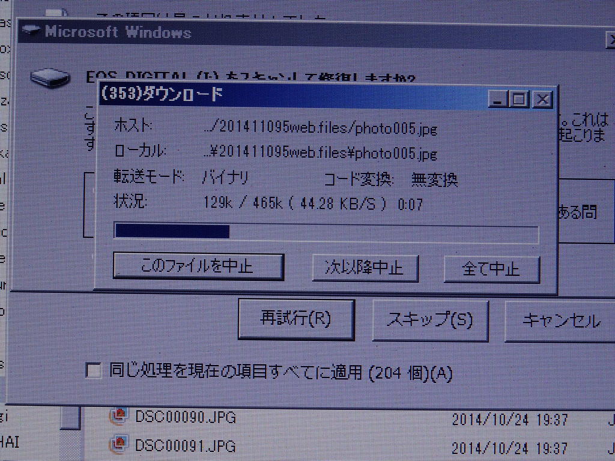Image resolution: width=615 pixels, height=461 pixels.
Task: Enable 同じ処理を現在の項目すべてに適用 checkbox
Action: tap(93, 370)
